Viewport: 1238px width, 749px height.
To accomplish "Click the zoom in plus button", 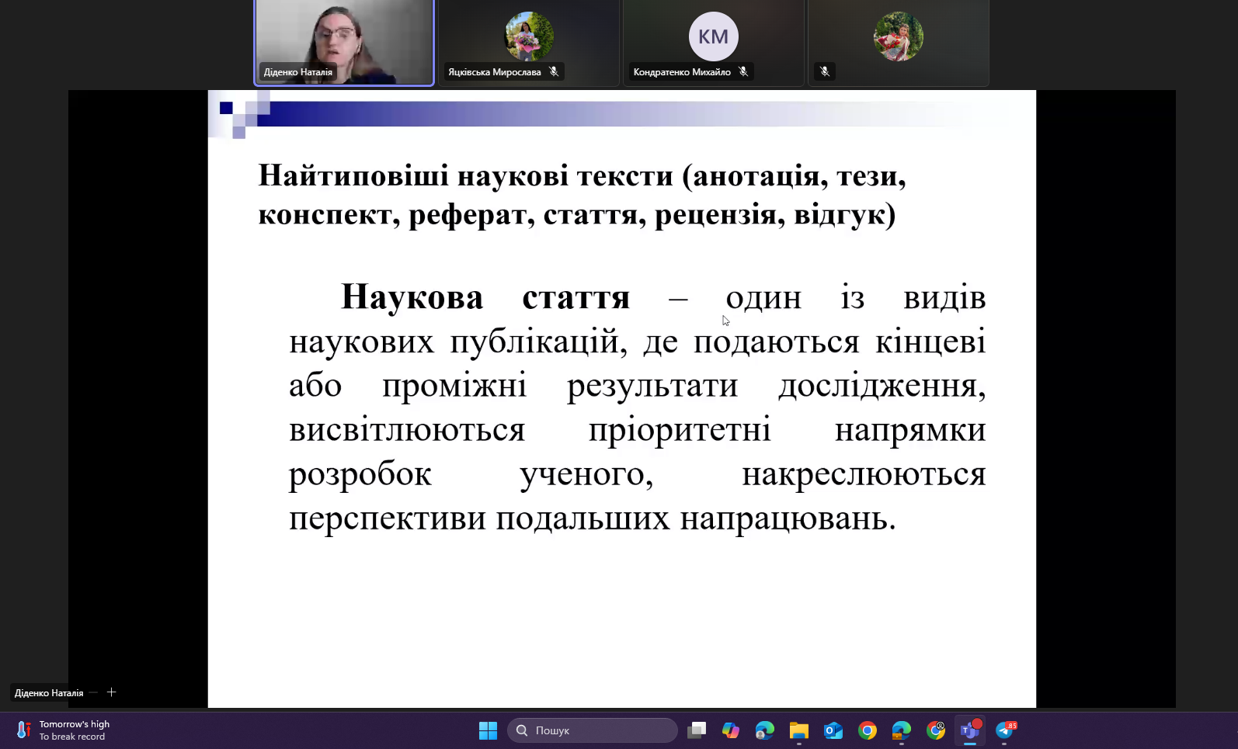I will [x=111, y=692].
